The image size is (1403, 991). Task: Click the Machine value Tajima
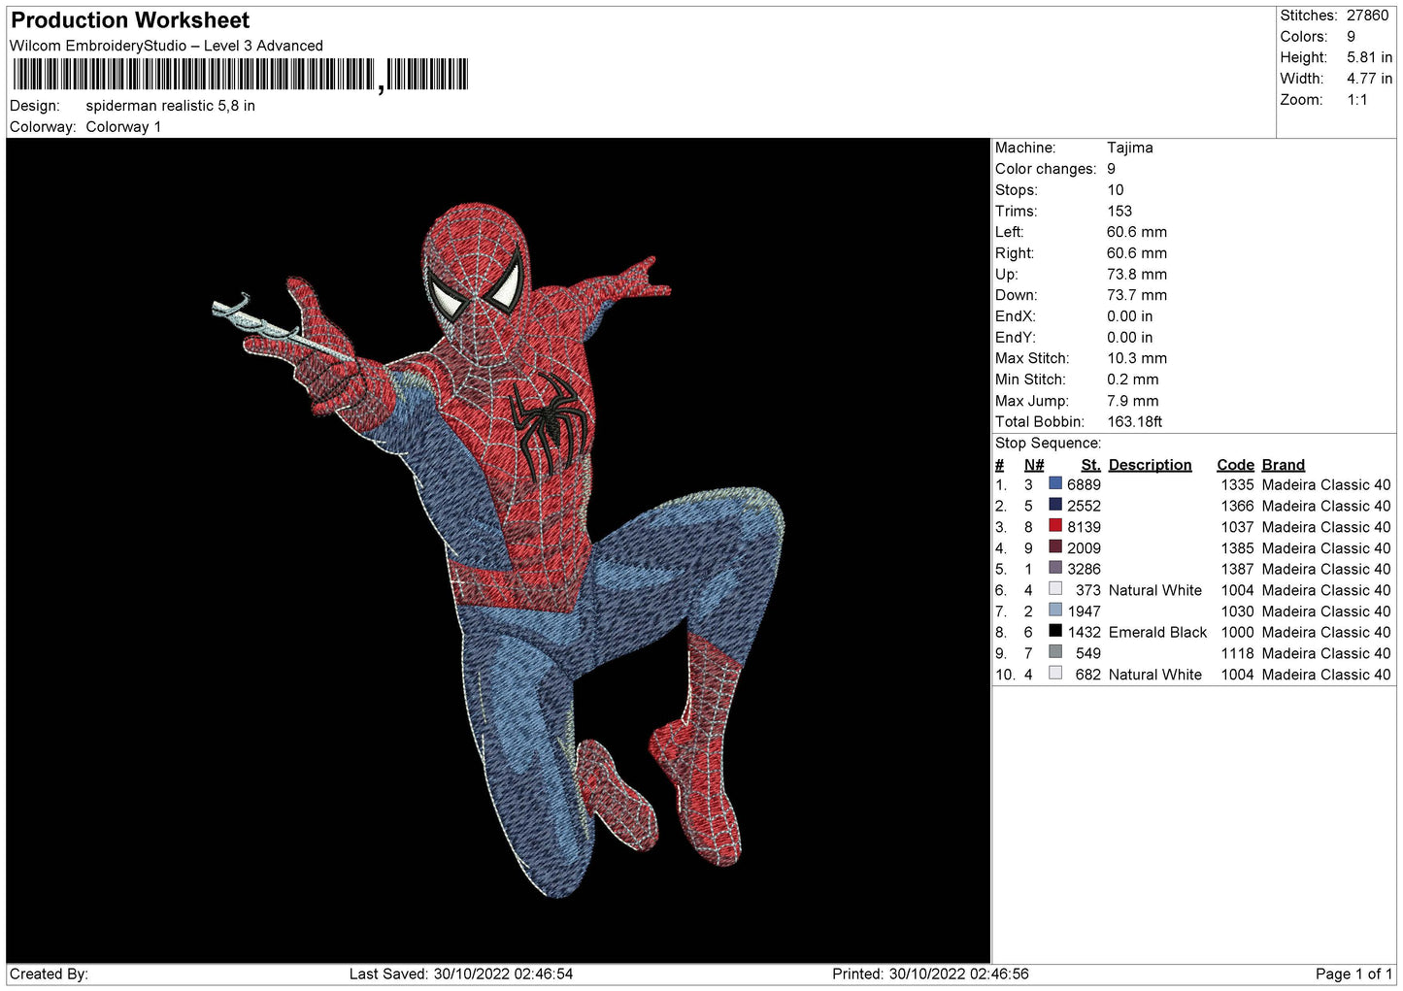pos(1130,148)
